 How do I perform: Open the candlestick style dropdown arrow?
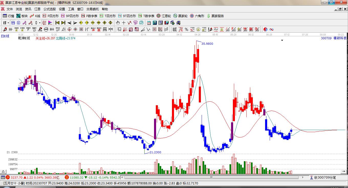pos(40,23)
